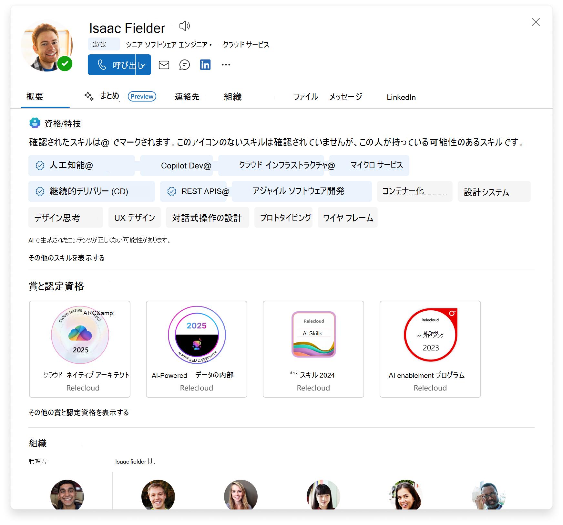Open the avatar of woman with black bangs
The height and width of the screenshot is (525, 563).
click(323, 495)
